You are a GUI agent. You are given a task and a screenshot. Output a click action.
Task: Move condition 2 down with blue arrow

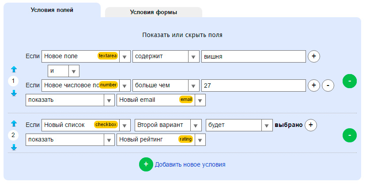click(x=14, y=147)
